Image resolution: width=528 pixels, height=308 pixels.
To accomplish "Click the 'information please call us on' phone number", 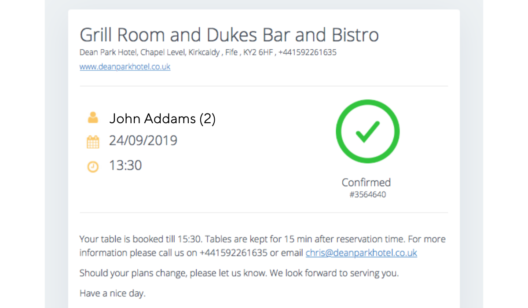I will click(x=233, y=253).
